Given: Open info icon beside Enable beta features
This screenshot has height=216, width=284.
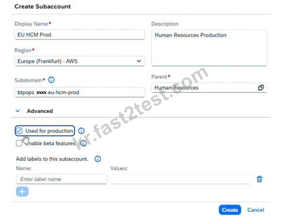Looking at the screenshot, I should coord(83,144).
